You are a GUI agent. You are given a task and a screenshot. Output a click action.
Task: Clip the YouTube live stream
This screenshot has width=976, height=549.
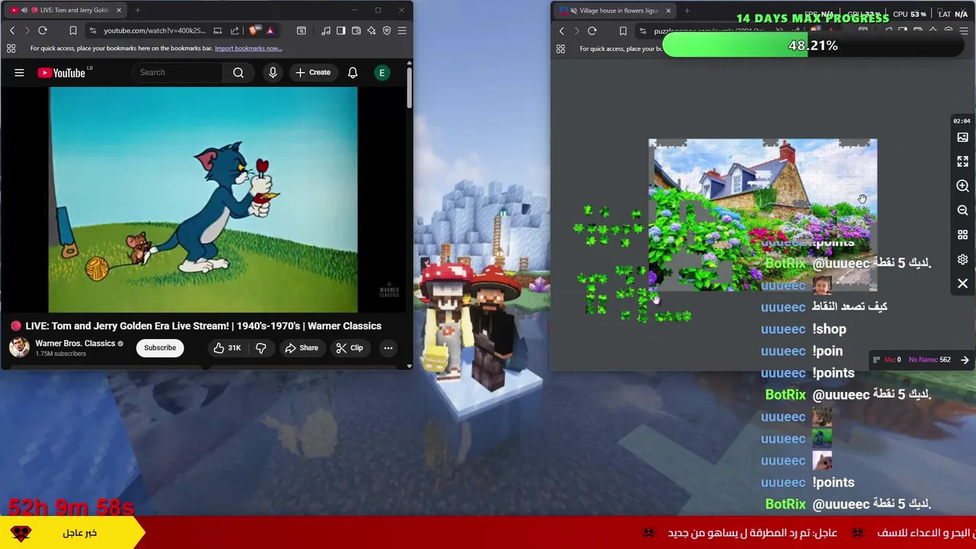pyautogui.click(x=350, y=348)
